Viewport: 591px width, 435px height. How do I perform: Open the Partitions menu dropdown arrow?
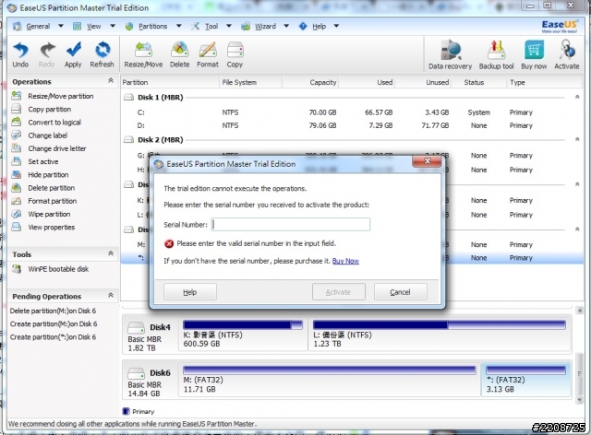click(178, 26)
